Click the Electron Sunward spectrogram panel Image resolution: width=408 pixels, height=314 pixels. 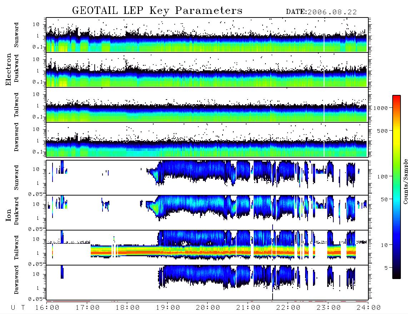207,35
